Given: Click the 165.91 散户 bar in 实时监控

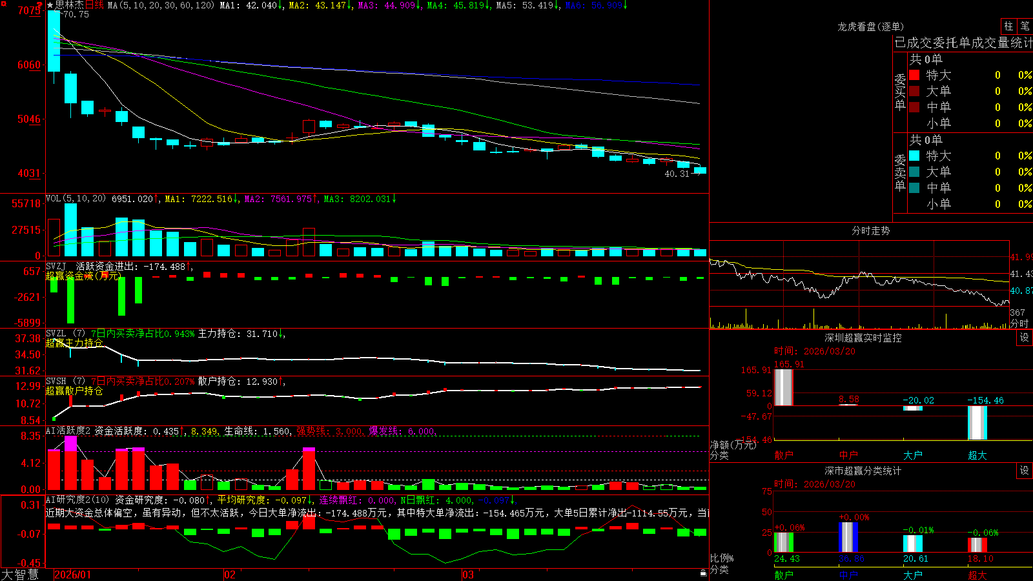Looking at the screenshot, I should coord(784,387).
